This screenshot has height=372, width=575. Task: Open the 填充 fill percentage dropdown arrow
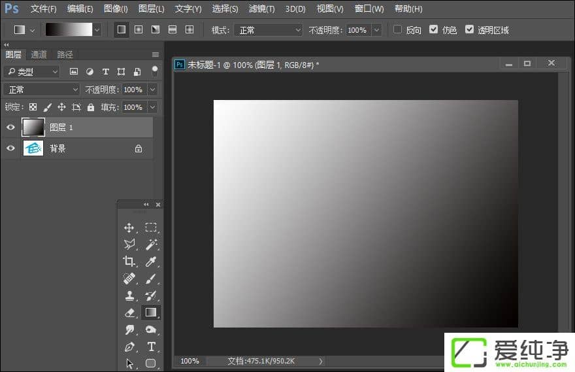pyautogui.click(x=152, y=107)
